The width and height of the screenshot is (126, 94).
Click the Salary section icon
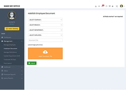point(2,71)
